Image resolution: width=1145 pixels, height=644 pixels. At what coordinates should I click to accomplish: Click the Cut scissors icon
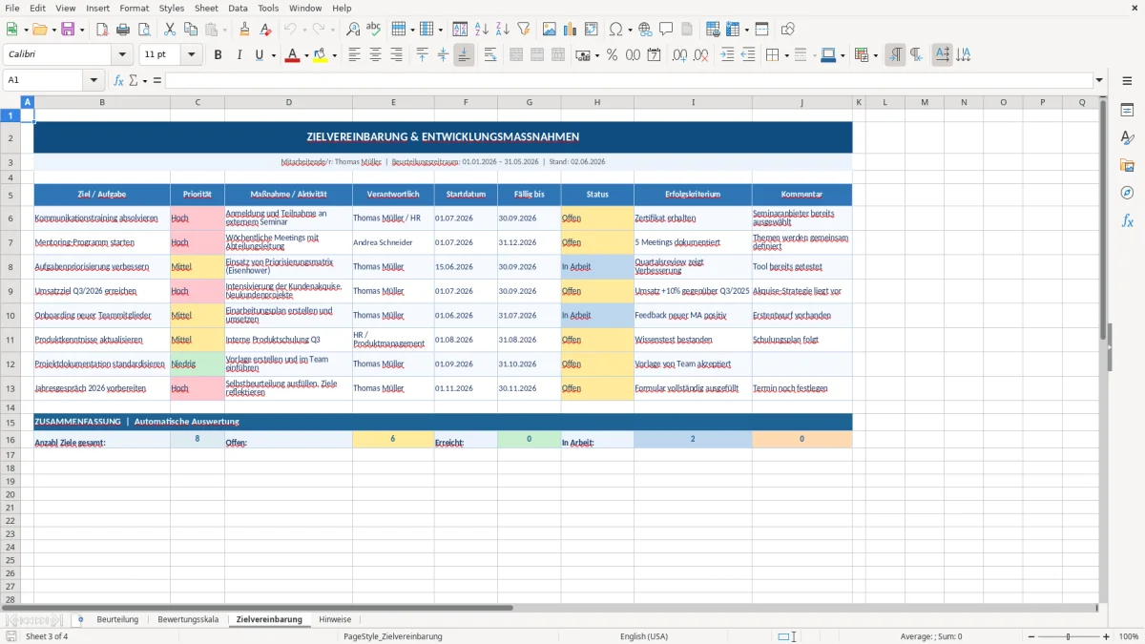pos(170,30)
